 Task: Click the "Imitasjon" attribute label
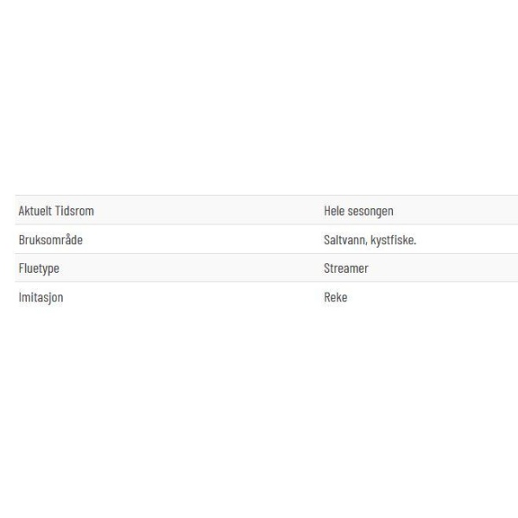pyautogui.click(x=41, y=297)
